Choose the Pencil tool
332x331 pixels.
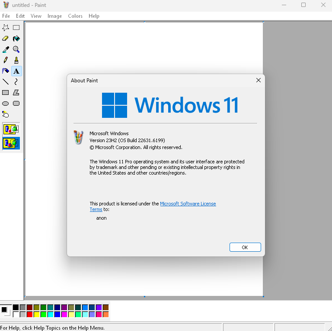click(6, 60)
